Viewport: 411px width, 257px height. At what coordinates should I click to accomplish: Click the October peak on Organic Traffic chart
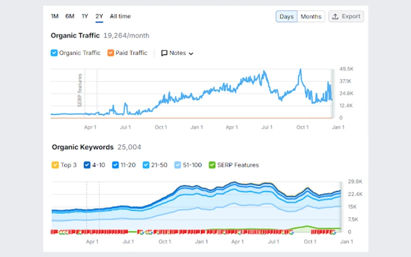pos(300,70)
